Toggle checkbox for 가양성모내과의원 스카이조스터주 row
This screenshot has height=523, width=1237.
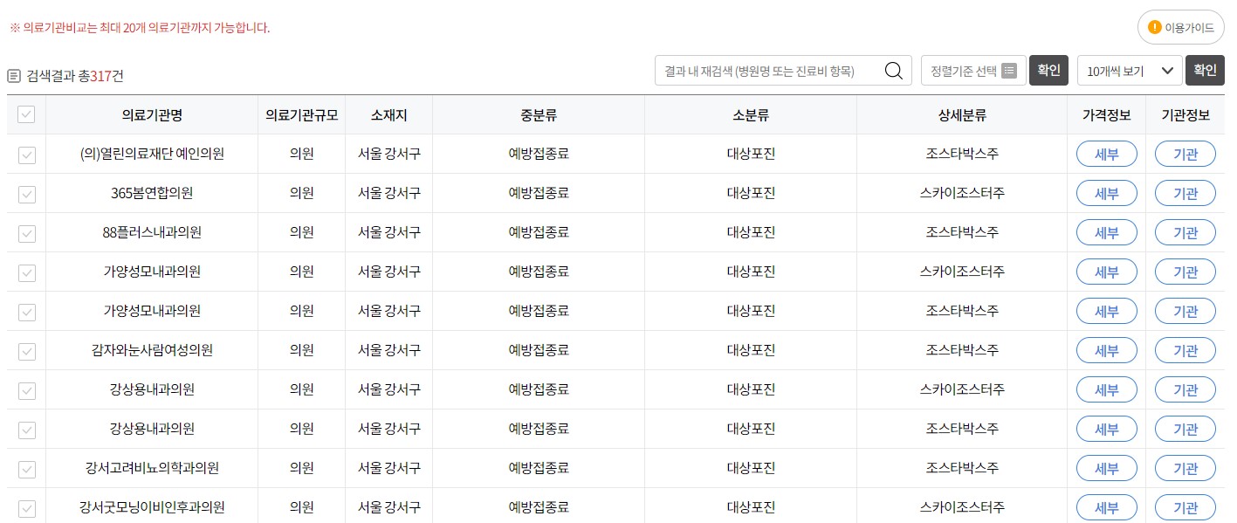(x=27, y=272)
